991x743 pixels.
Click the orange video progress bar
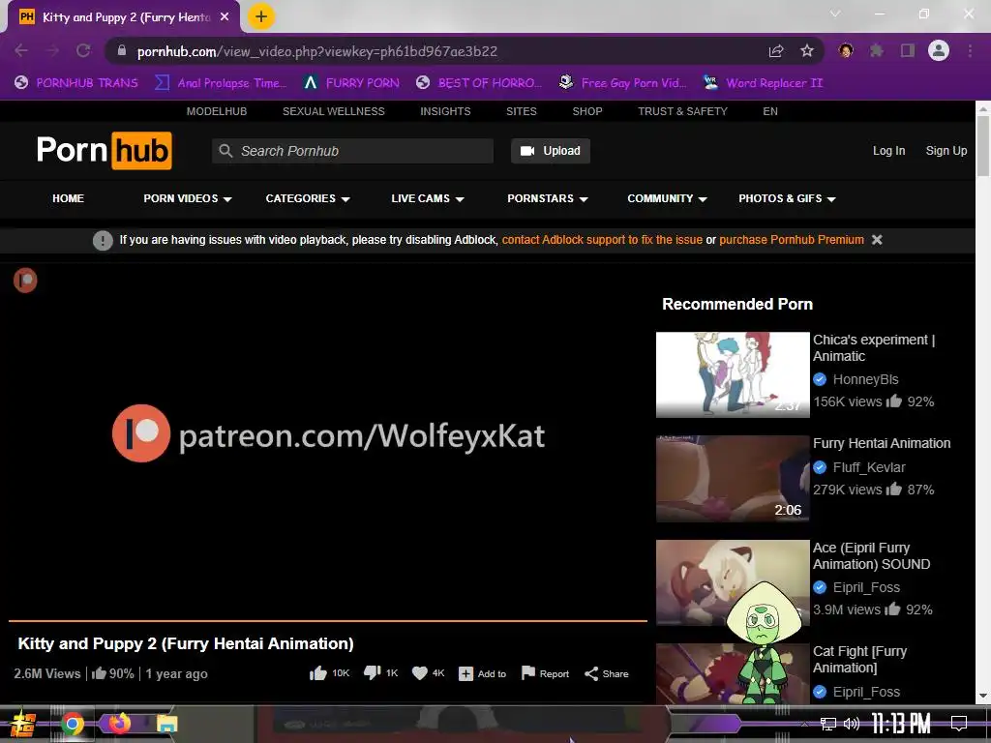[327, 621]
